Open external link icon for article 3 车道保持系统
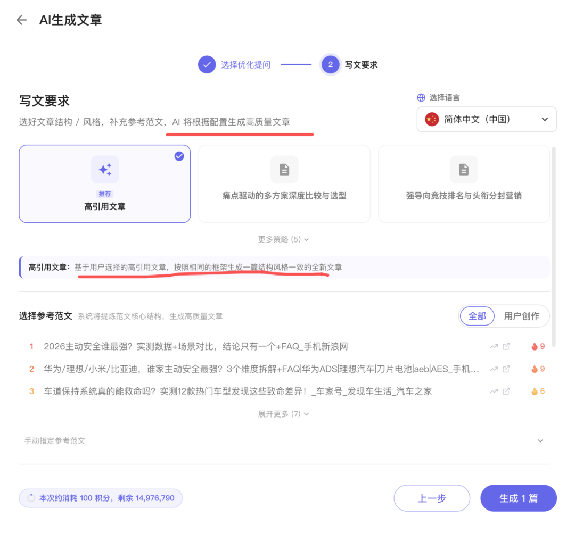Screen dimensions: 575x534 point(506,391)
